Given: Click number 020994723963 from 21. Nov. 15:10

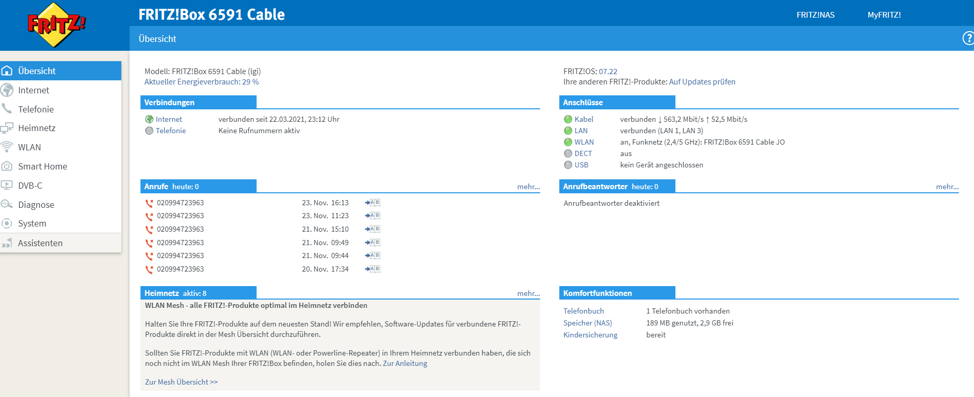Looking at the screenshot, I should click(x=180, y=229).
